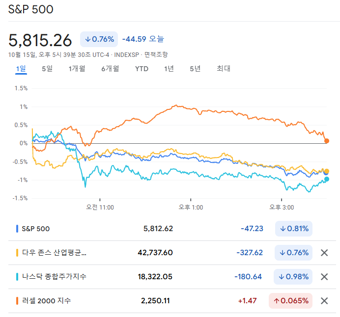This screenshot has height=317, width=340.
Task: Click the cyan 나스닥 color marker
Action: tap(17, 277)
